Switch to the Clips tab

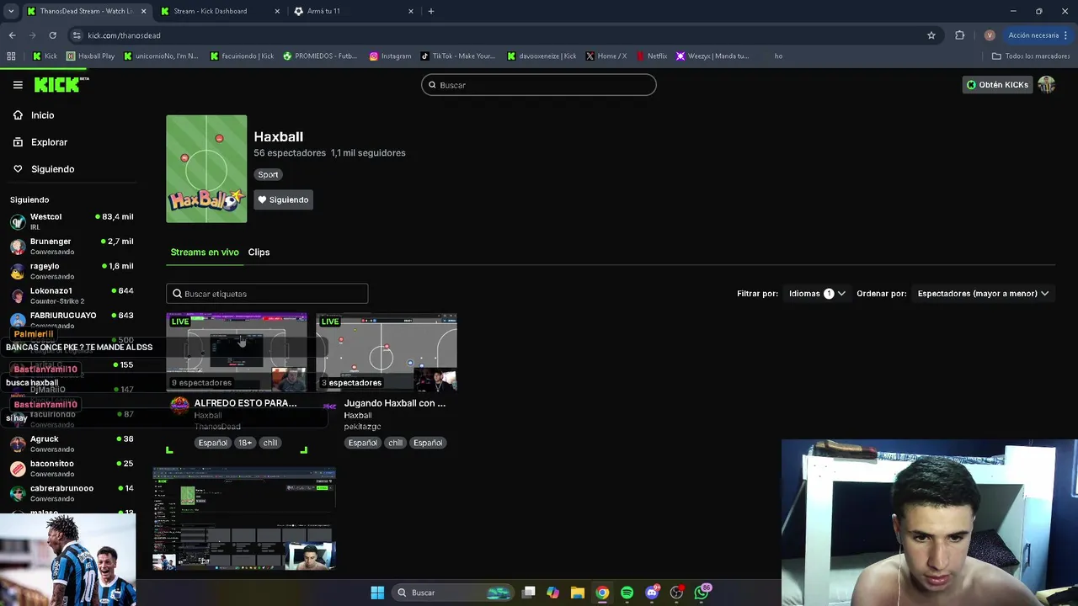pos(259,252)
